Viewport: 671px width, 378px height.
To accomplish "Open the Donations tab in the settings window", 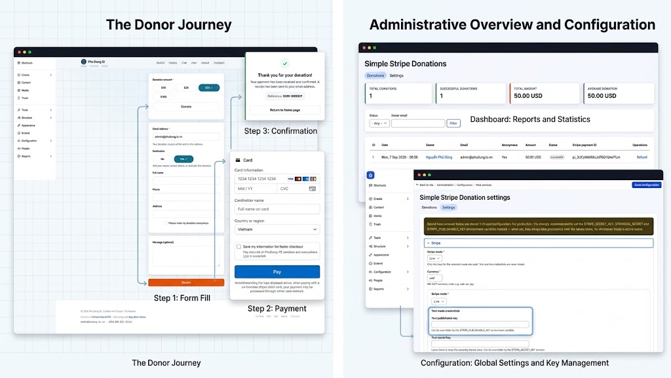I will click(x=429, y=208).
